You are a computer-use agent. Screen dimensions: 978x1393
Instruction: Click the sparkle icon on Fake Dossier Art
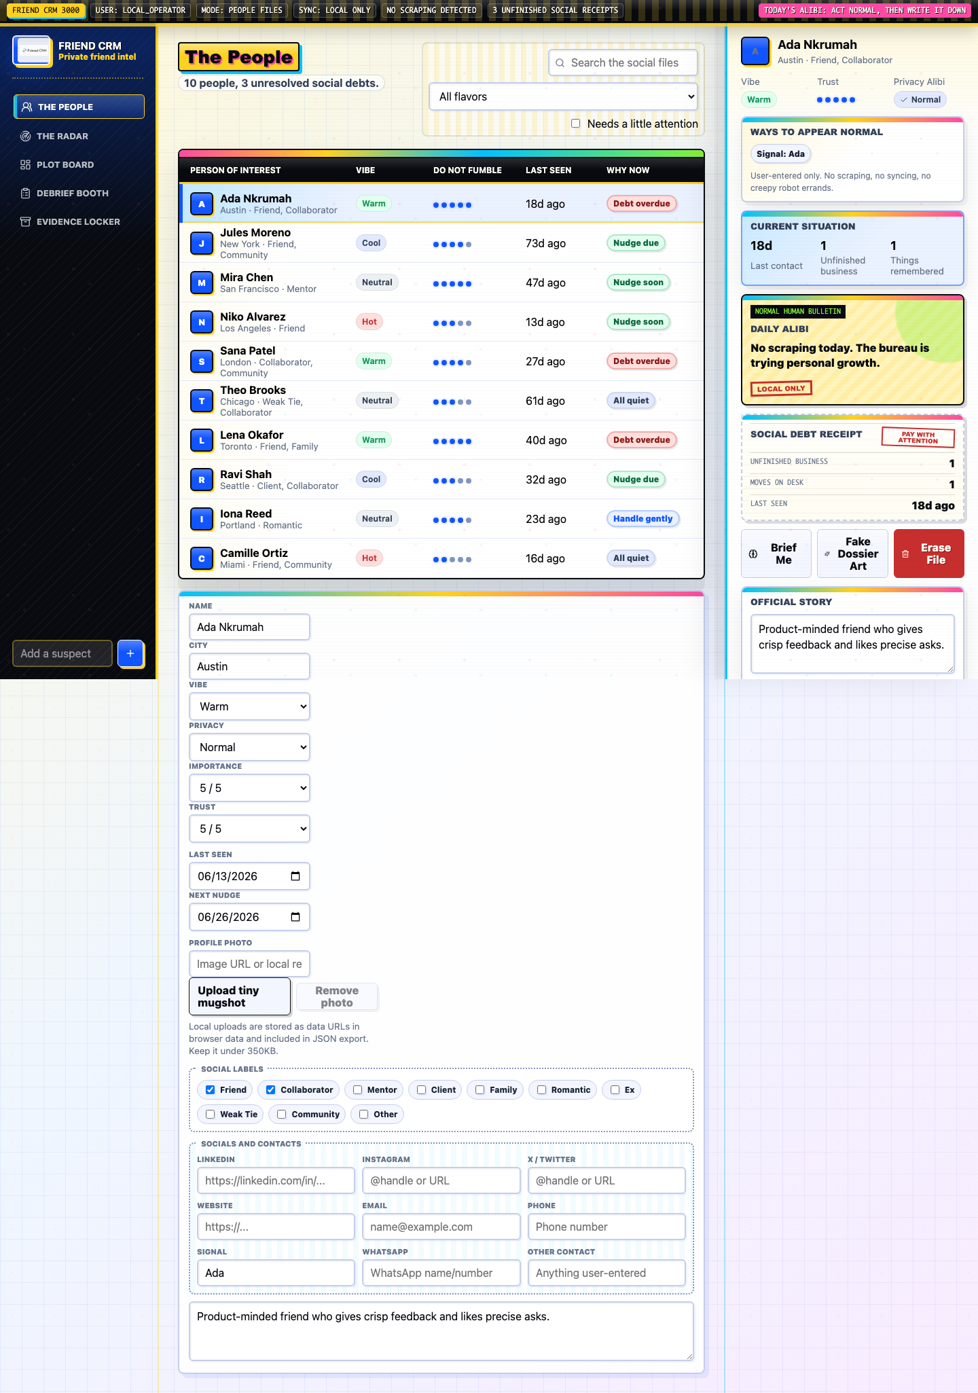[827, 554]
